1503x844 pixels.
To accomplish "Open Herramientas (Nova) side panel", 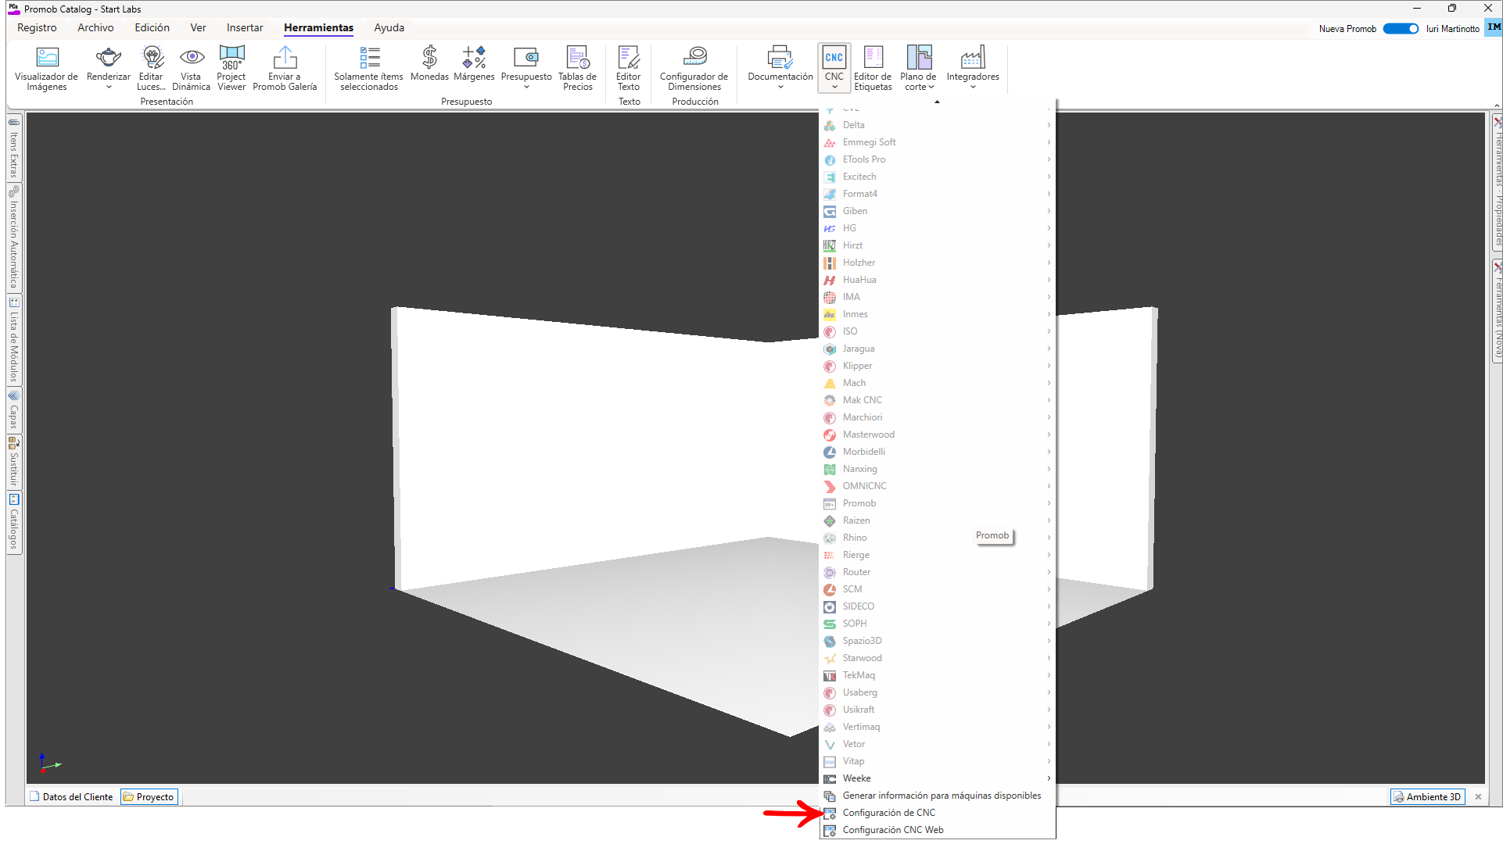I will (x=1497, y=311).
